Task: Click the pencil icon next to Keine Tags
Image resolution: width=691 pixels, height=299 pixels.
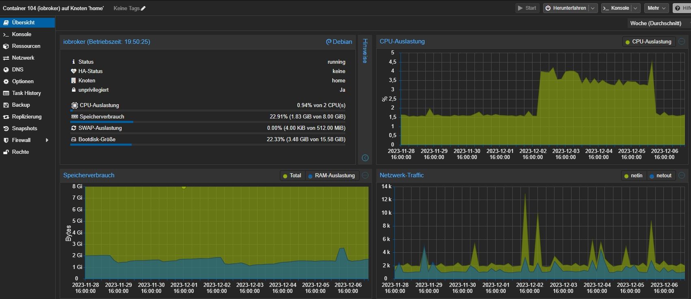Action: [143, 8]
